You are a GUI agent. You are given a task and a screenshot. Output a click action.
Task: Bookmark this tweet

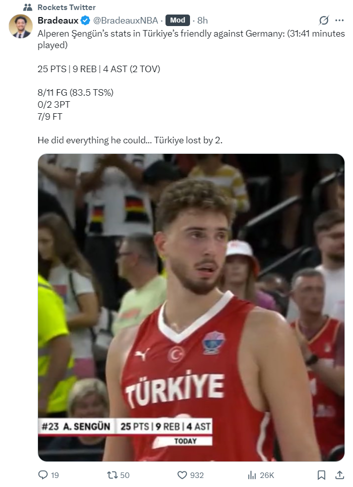coord(321,475)
